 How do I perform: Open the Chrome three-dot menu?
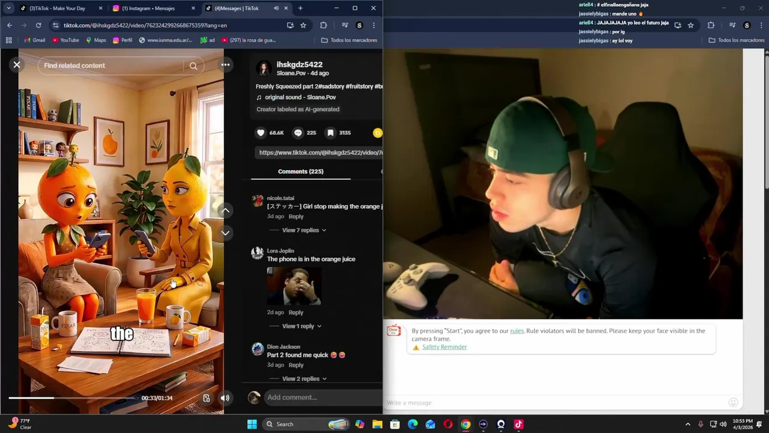click(374, 25)
